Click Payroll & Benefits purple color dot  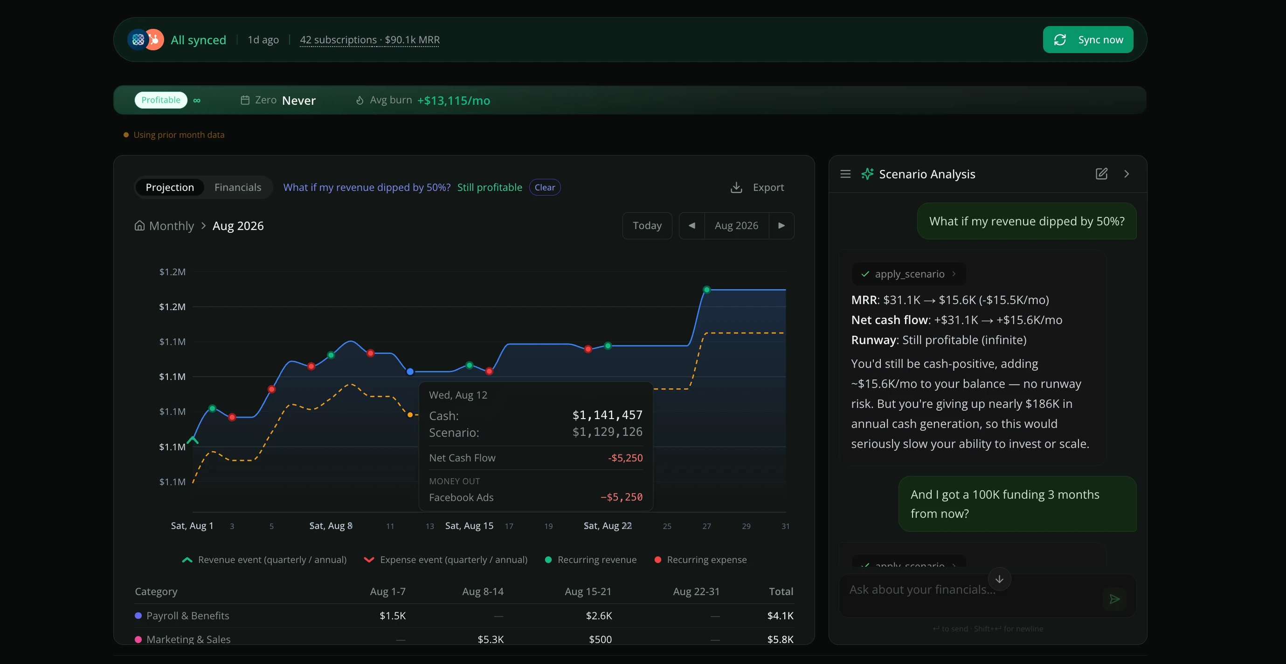coord(138,616)
